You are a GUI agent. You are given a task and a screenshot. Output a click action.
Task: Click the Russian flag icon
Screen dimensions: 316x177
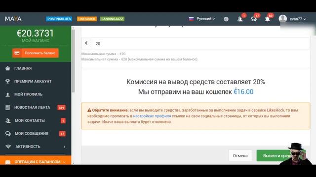click(x=191, y=19)
